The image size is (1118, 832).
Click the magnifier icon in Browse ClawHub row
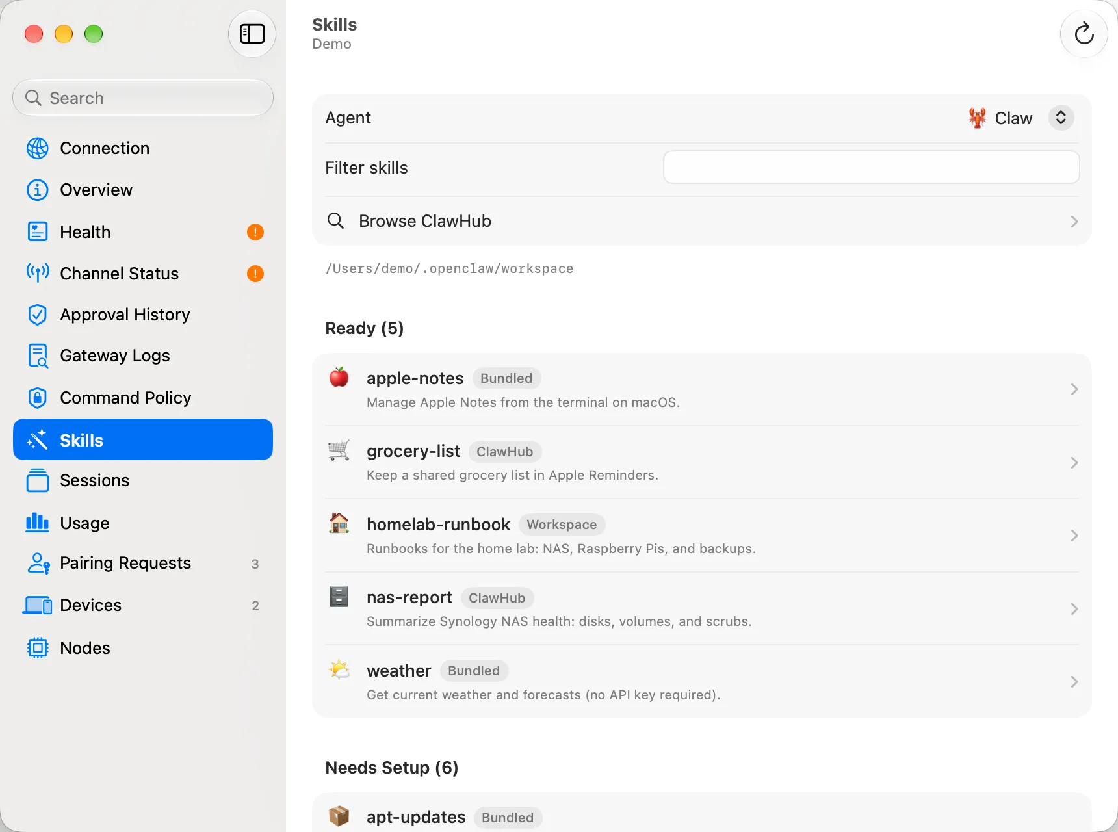point(335,221)
